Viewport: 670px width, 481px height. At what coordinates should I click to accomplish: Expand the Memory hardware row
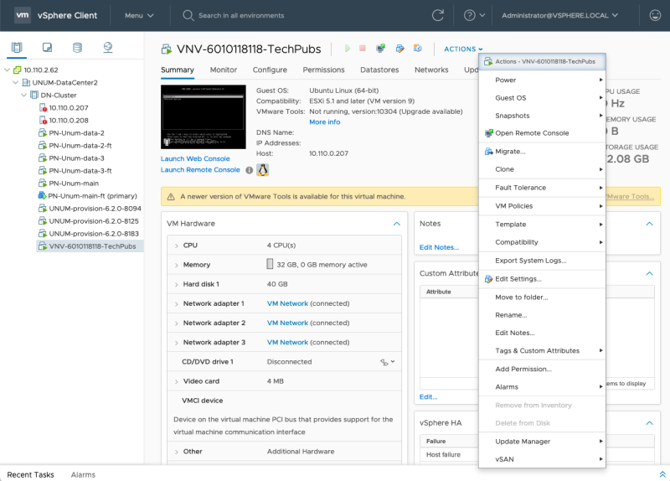click(x=177, y=265)
